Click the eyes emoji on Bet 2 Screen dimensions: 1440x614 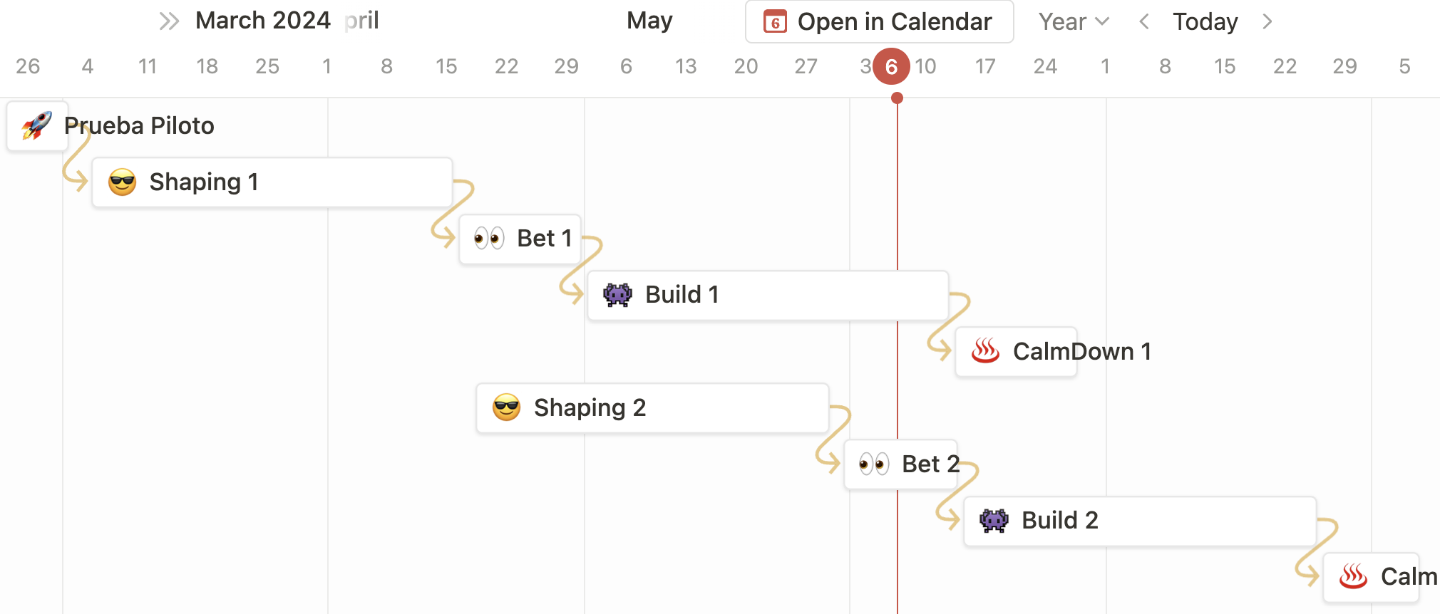pyautogui.click(x=875, y=464)
